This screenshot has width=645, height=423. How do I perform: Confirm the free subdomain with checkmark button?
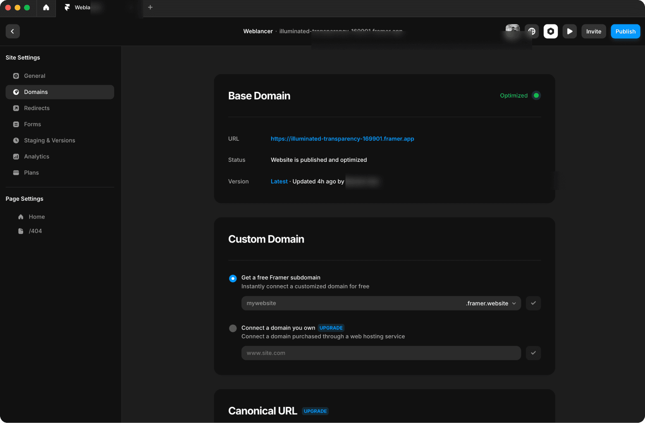coord(533,303)
